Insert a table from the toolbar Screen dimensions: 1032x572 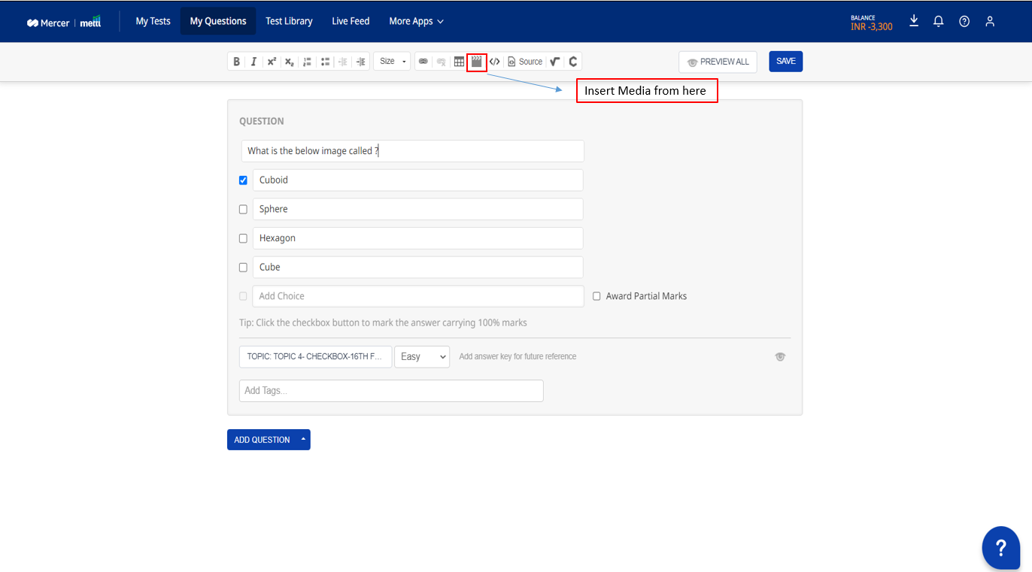(459, 62)
